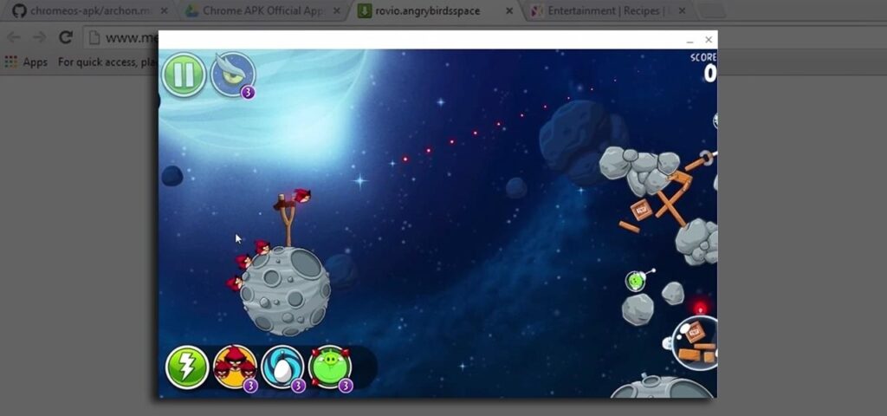Focus the Chrome address bar

coord(121,37)
